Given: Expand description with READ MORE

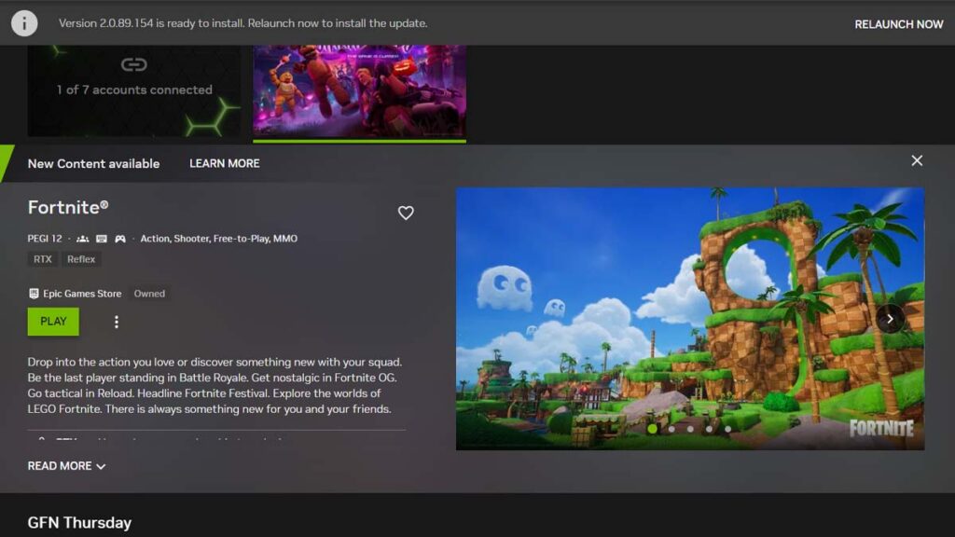Looking at the screenshot, I should [x=66, y=466].
